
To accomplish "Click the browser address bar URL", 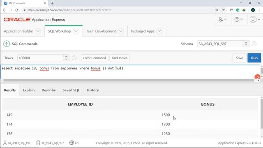I will click(x=69, y=10).
